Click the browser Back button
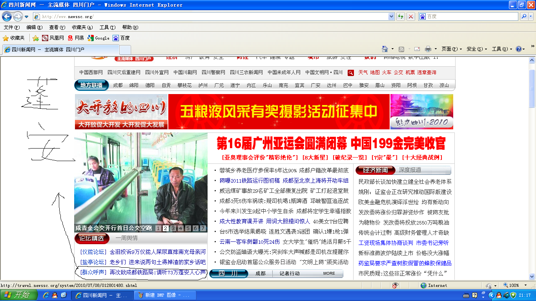The image size is (536, 301). coord(7,16)
